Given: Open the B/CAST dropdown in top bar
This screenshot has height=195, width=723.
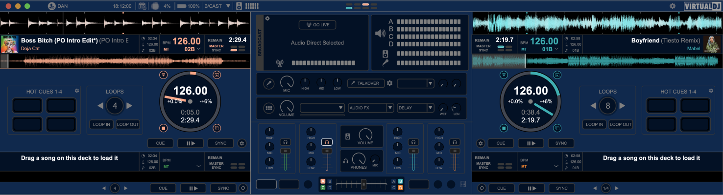Looking at the screenshot, I should click(x=217, y=6).
